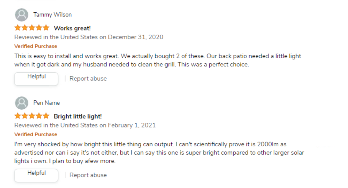Open the Pen Name reviewer profile name
The height and width of the screenshot is (188, 348).
47,103
